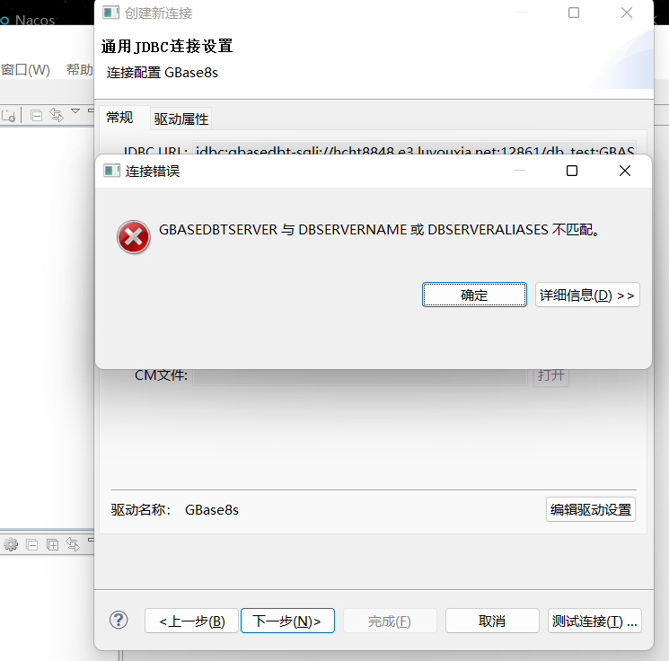This screenshot has width=669, height=661.
Task: Minimize the lower left panel
Action: (x=91, y=541)
